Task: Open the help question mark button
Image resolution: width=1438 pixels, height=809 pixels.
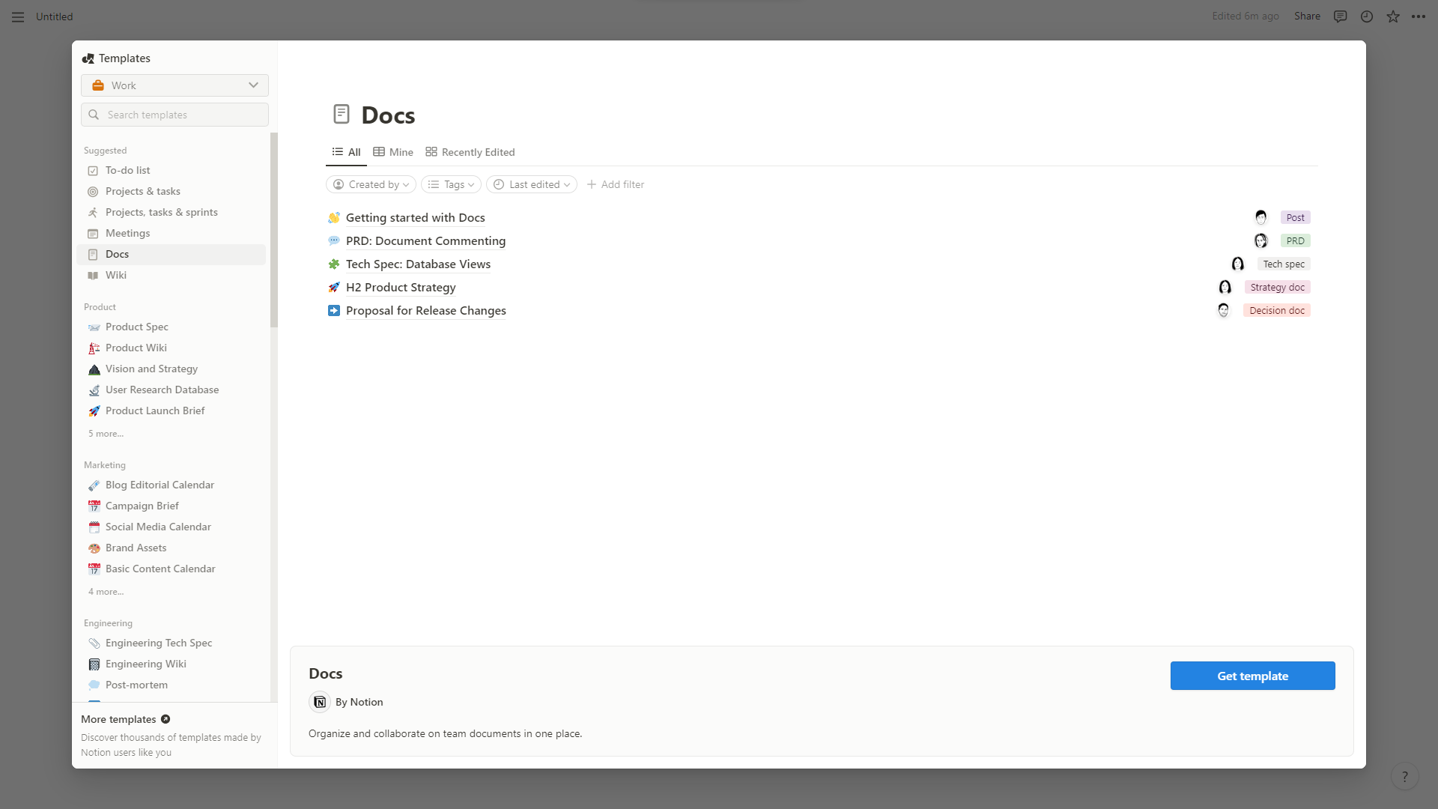Action: pyautogui.click(x=1404, y=777)
